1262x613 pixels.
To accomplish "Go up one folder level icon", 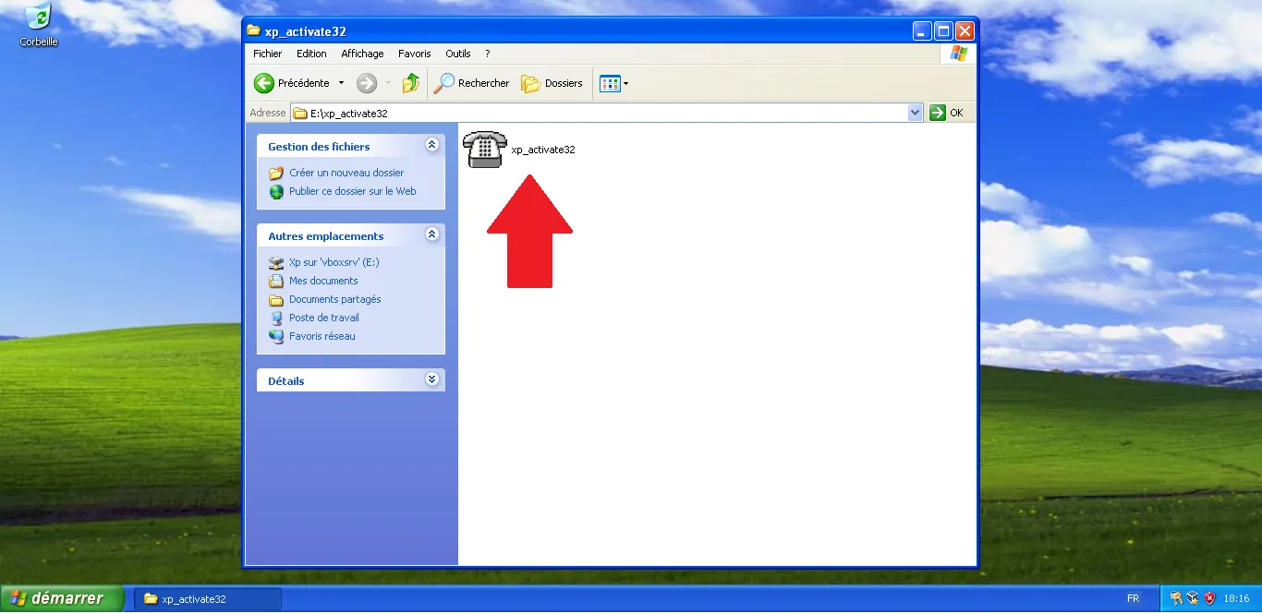I will click(x=411, y=83).
